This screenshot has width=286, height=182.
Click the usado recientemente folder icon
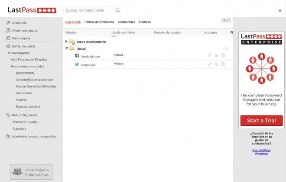pyautogui.click(x=72, y=42)
